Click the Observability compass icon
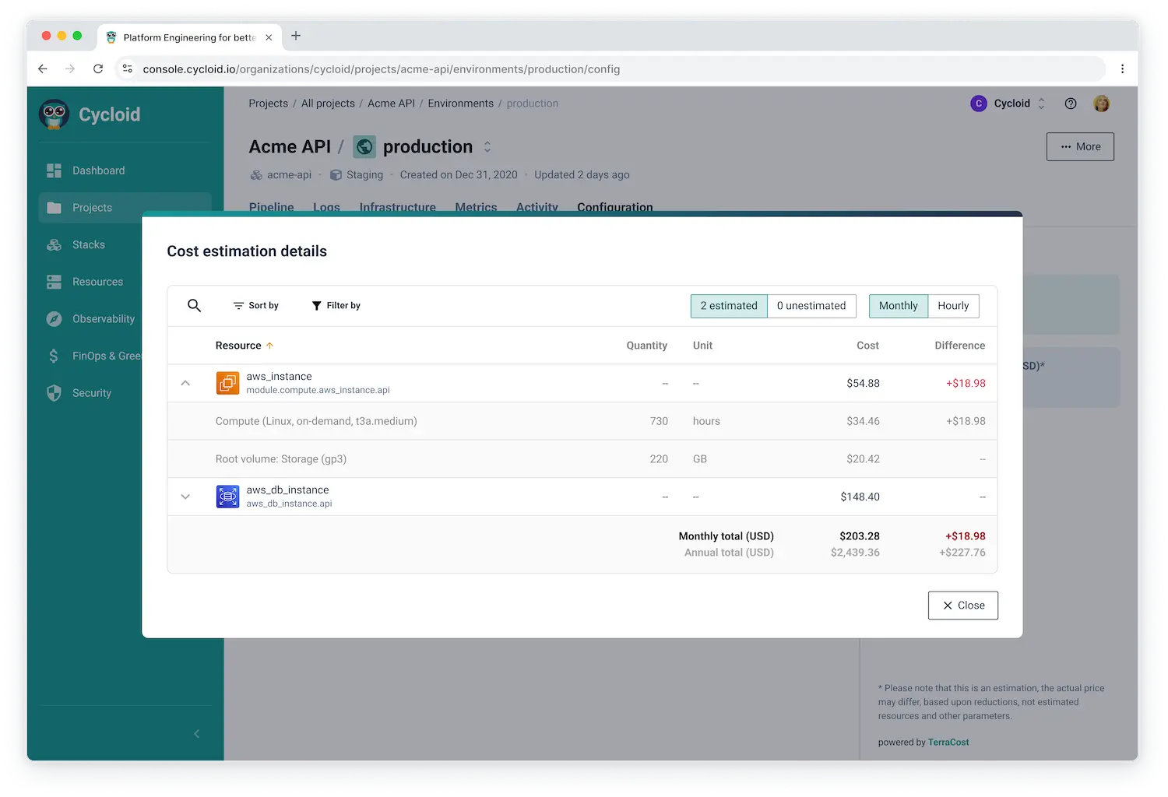1168x797 pixels. click(x=54, y=319)
